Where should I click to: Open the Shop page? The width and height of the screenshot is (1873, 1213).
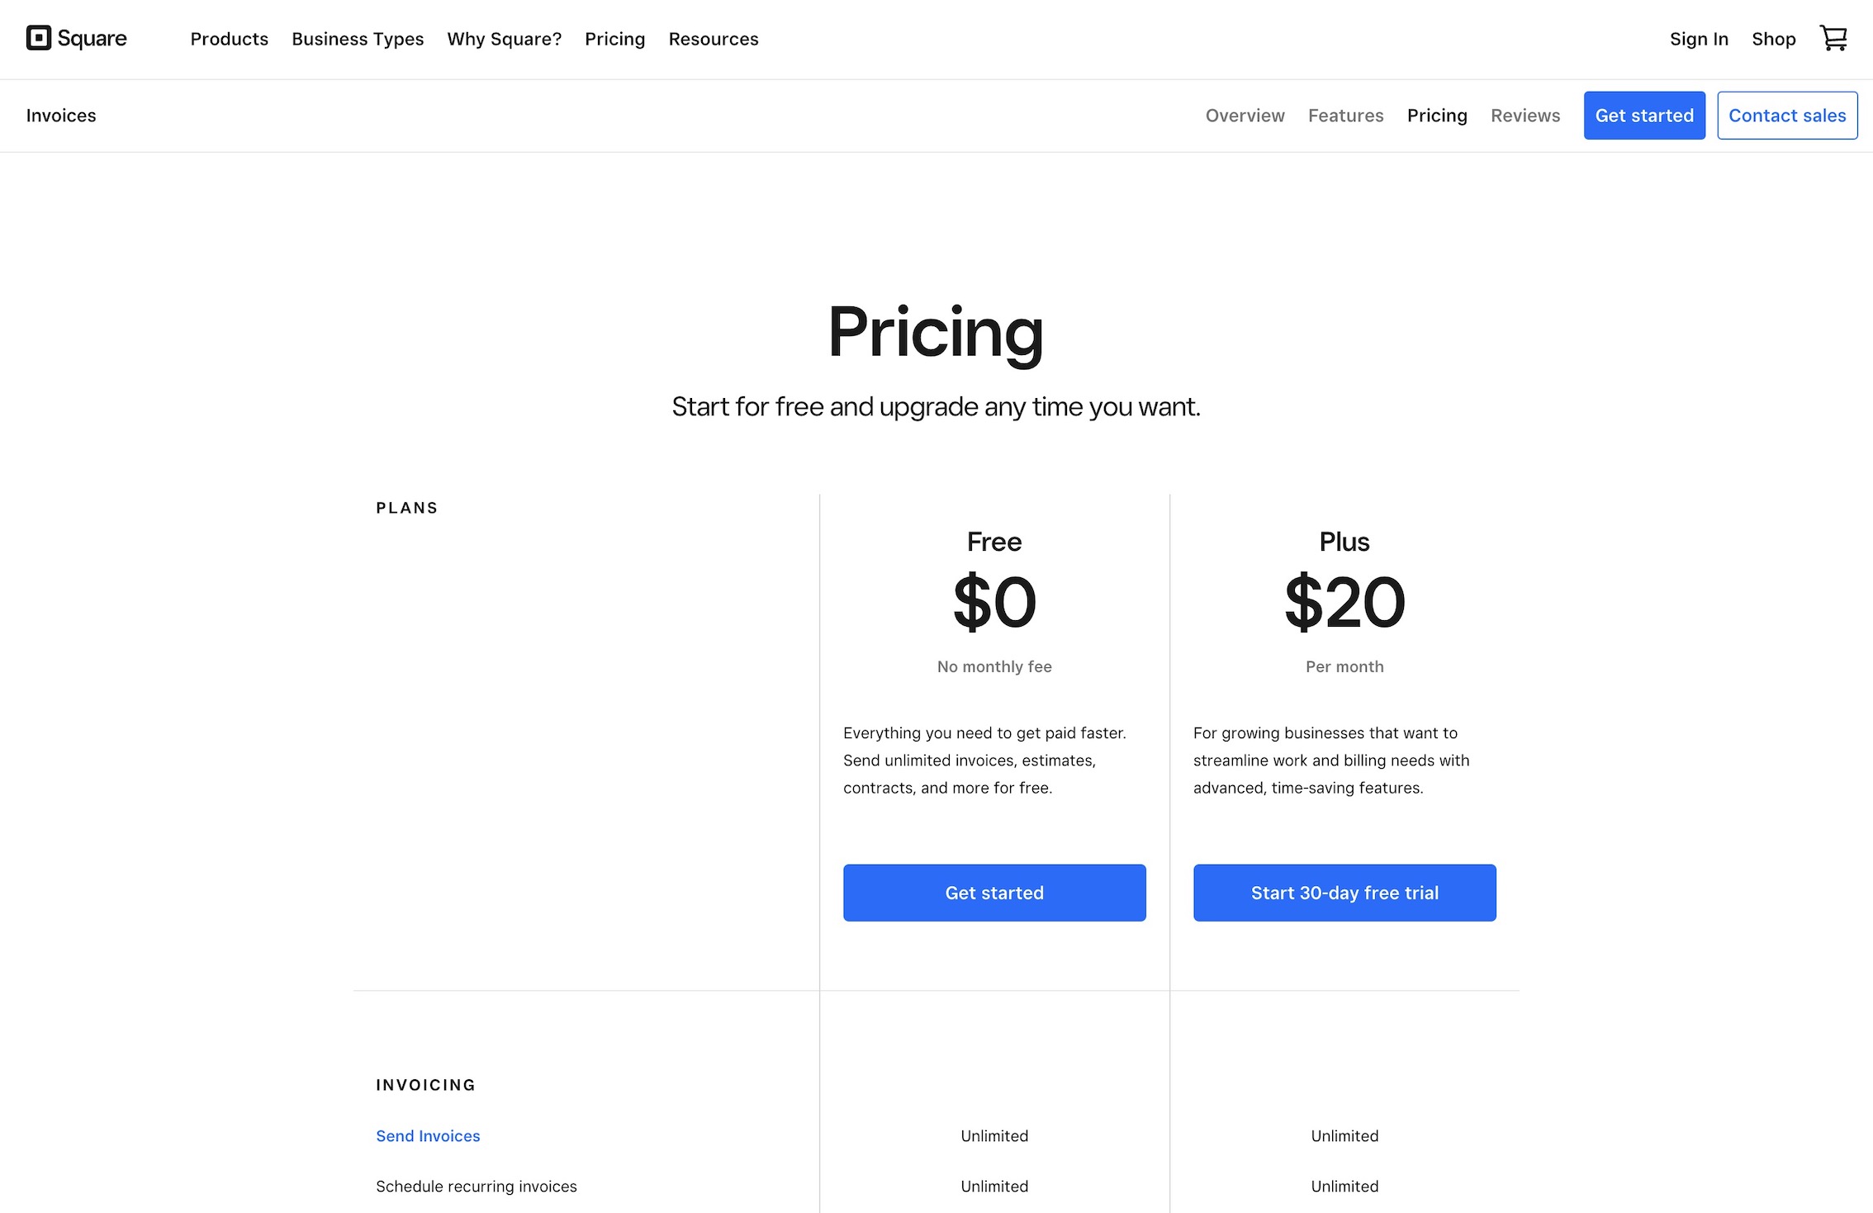(x=1773, y=39)
